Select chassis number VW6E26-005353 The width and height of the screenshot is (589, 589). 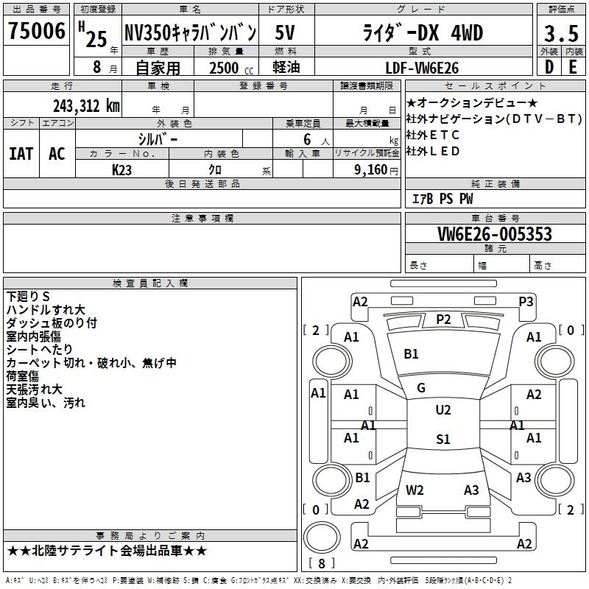point(495,234)
